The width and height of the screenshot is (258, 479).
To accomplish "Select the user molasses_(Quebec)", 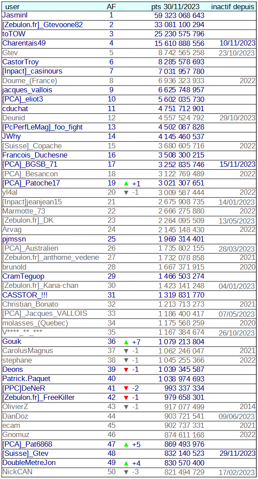I will point(35,323).
